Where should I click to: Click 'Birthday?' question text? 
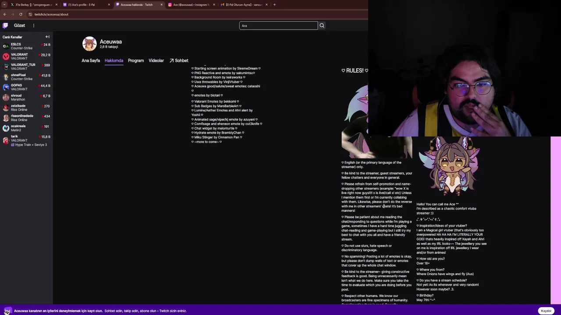(x=425, y=296)
